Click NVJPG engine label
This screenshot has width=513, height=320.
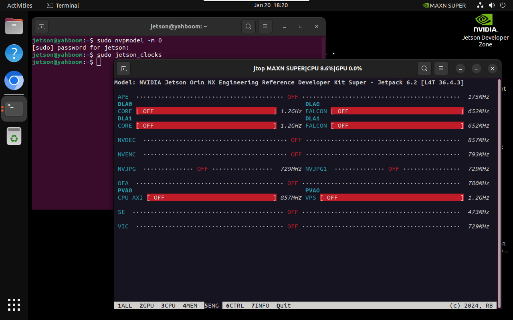click(127, 169)
